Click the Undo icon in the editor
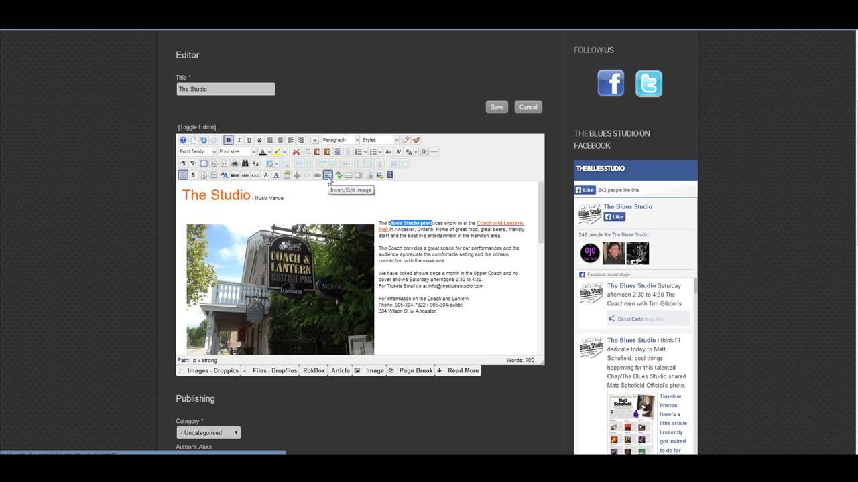This screenshot has width=858, height=482. (204, 140)
